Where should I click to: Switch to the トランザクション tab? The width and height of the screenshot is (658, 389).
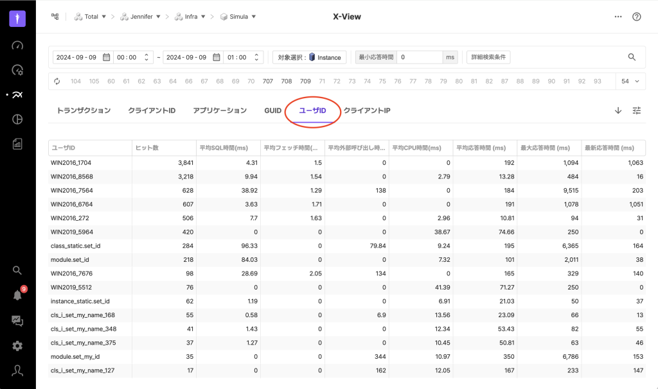pos(84,110)
